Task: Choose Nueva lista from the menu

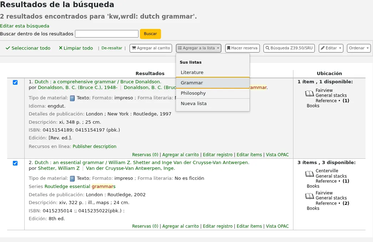Action: pyautogui.click(x=213, y=104)
